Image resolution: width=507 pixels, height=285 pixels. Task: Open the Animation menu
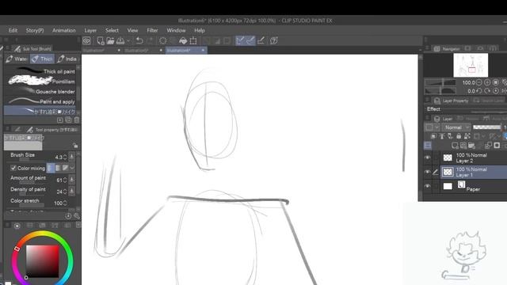pos(63,30)
